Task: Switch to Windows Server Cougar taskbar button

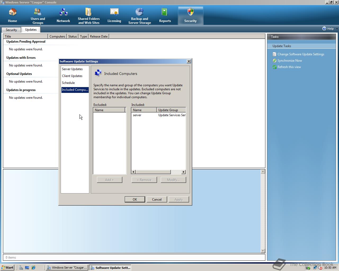Action: tap(67, 268)
